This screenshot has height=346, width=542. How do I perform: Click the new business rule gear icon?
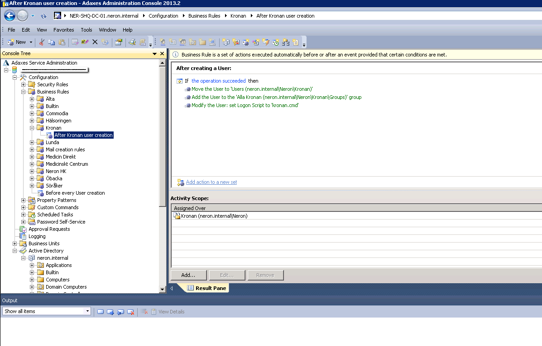tap(246, 42)
